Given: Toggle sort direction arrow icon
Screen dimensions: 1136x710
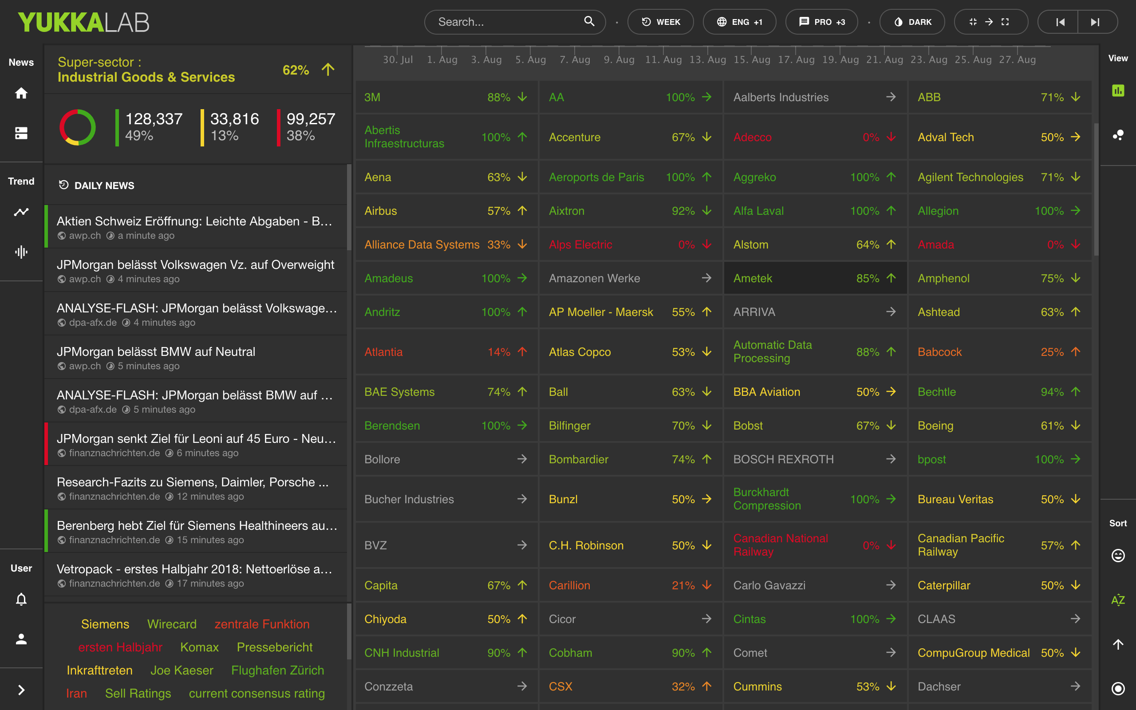Looking at the screenshot, I should [1118, 644].
